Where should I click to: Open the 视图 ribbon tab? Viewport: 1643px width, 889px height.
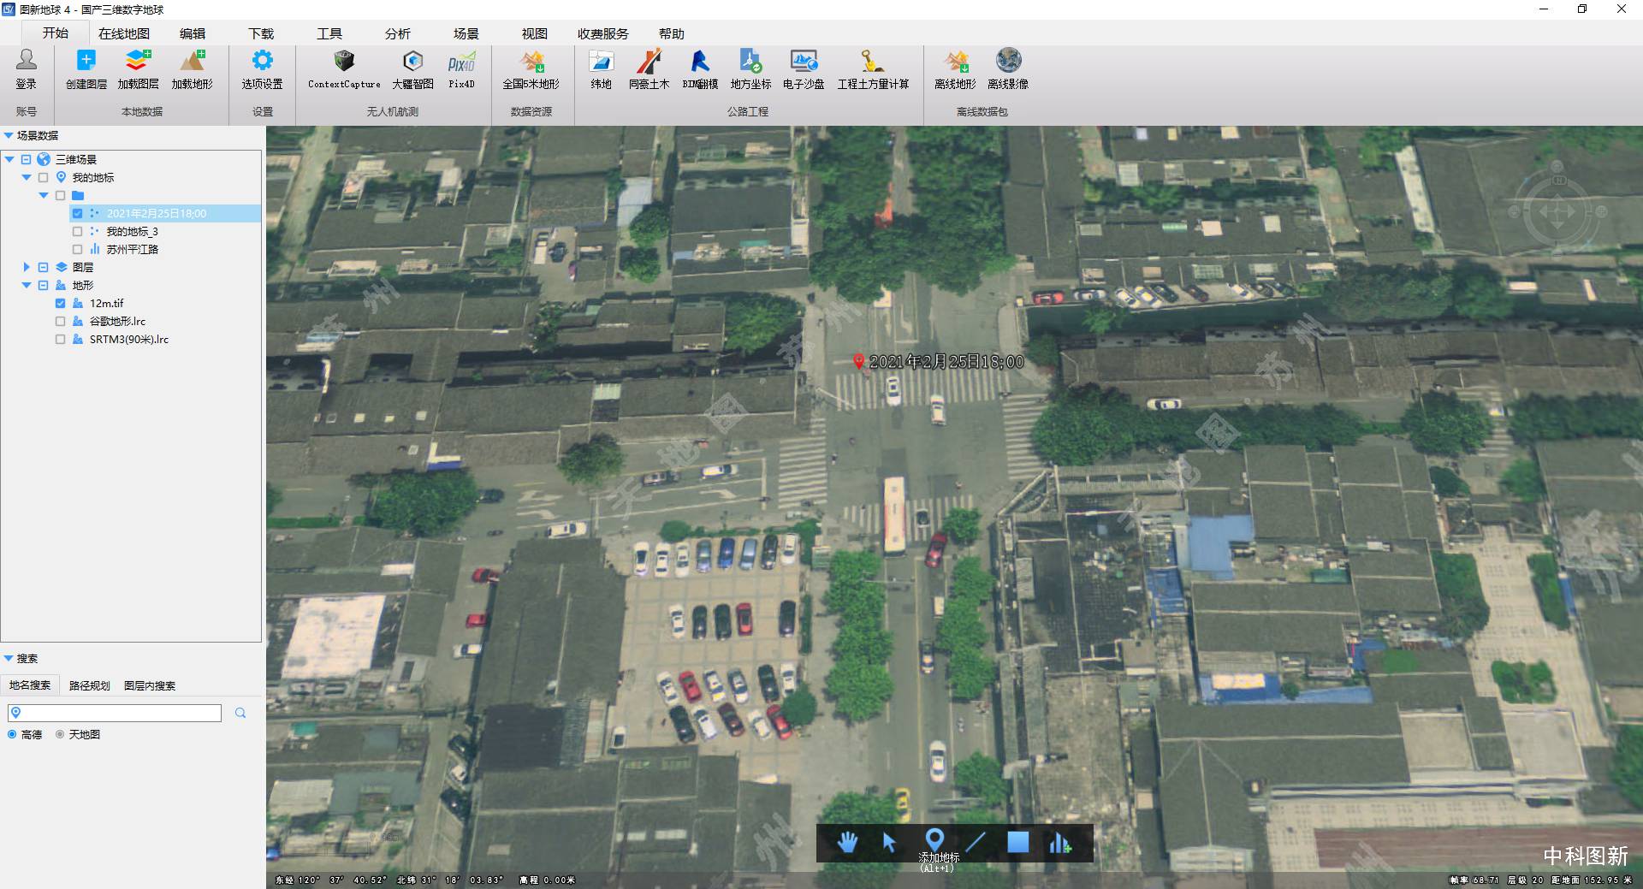tap(535, 33)
